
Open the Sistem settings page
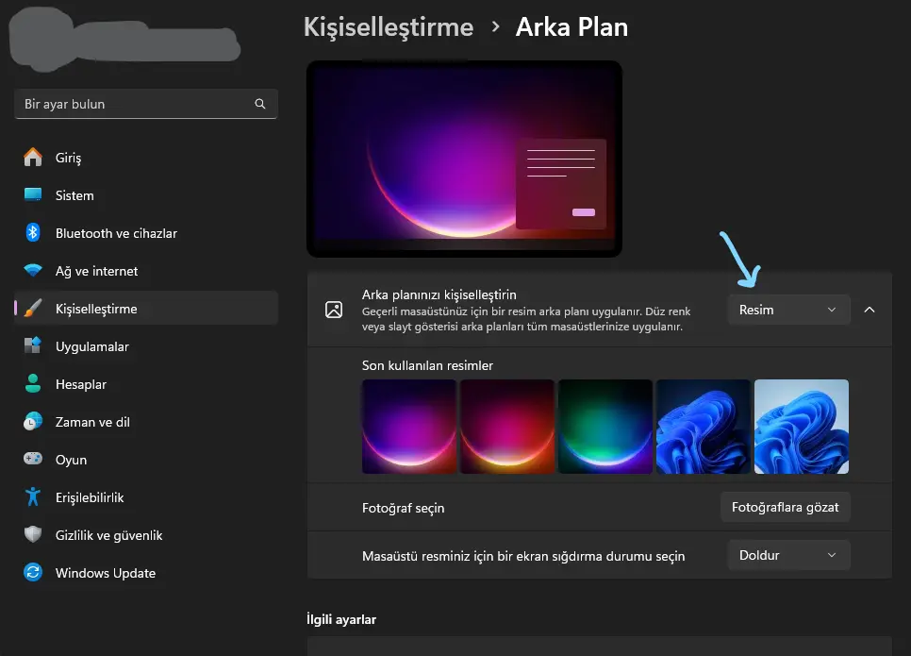pyautogui.click(x=146, y=195)
